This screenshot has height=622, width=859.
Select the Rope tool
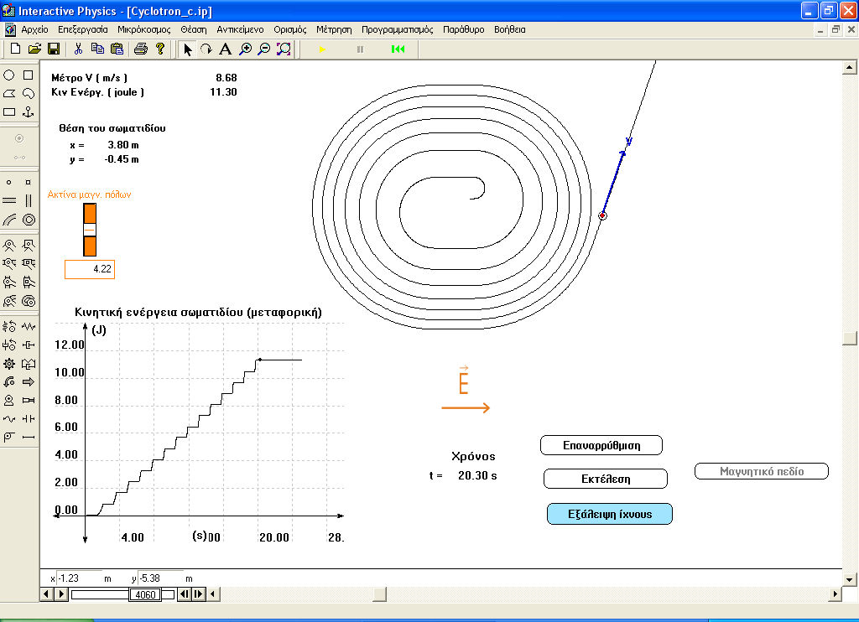click(x=9, y=419)
